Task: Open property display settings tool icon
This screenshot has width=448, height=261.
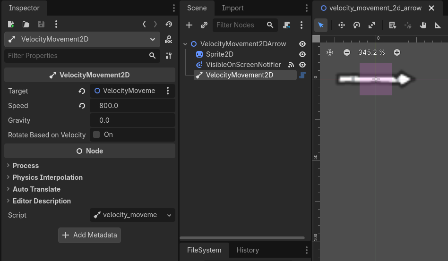Action: click(169, 56)
